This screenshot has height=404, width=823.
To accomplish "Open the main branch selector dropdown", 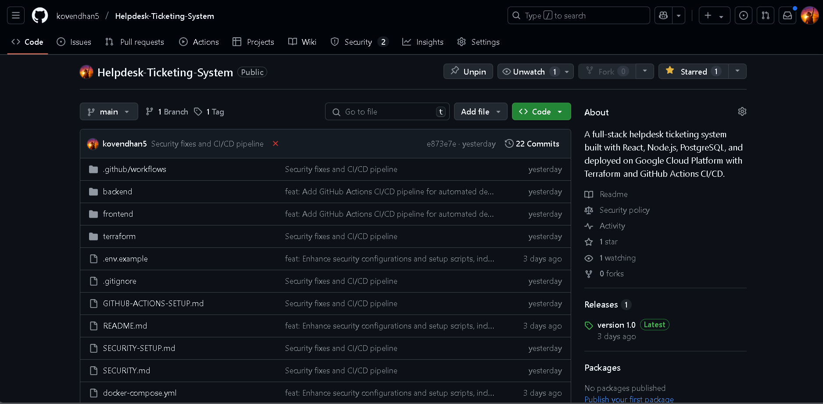I will [x=109, y=112].
